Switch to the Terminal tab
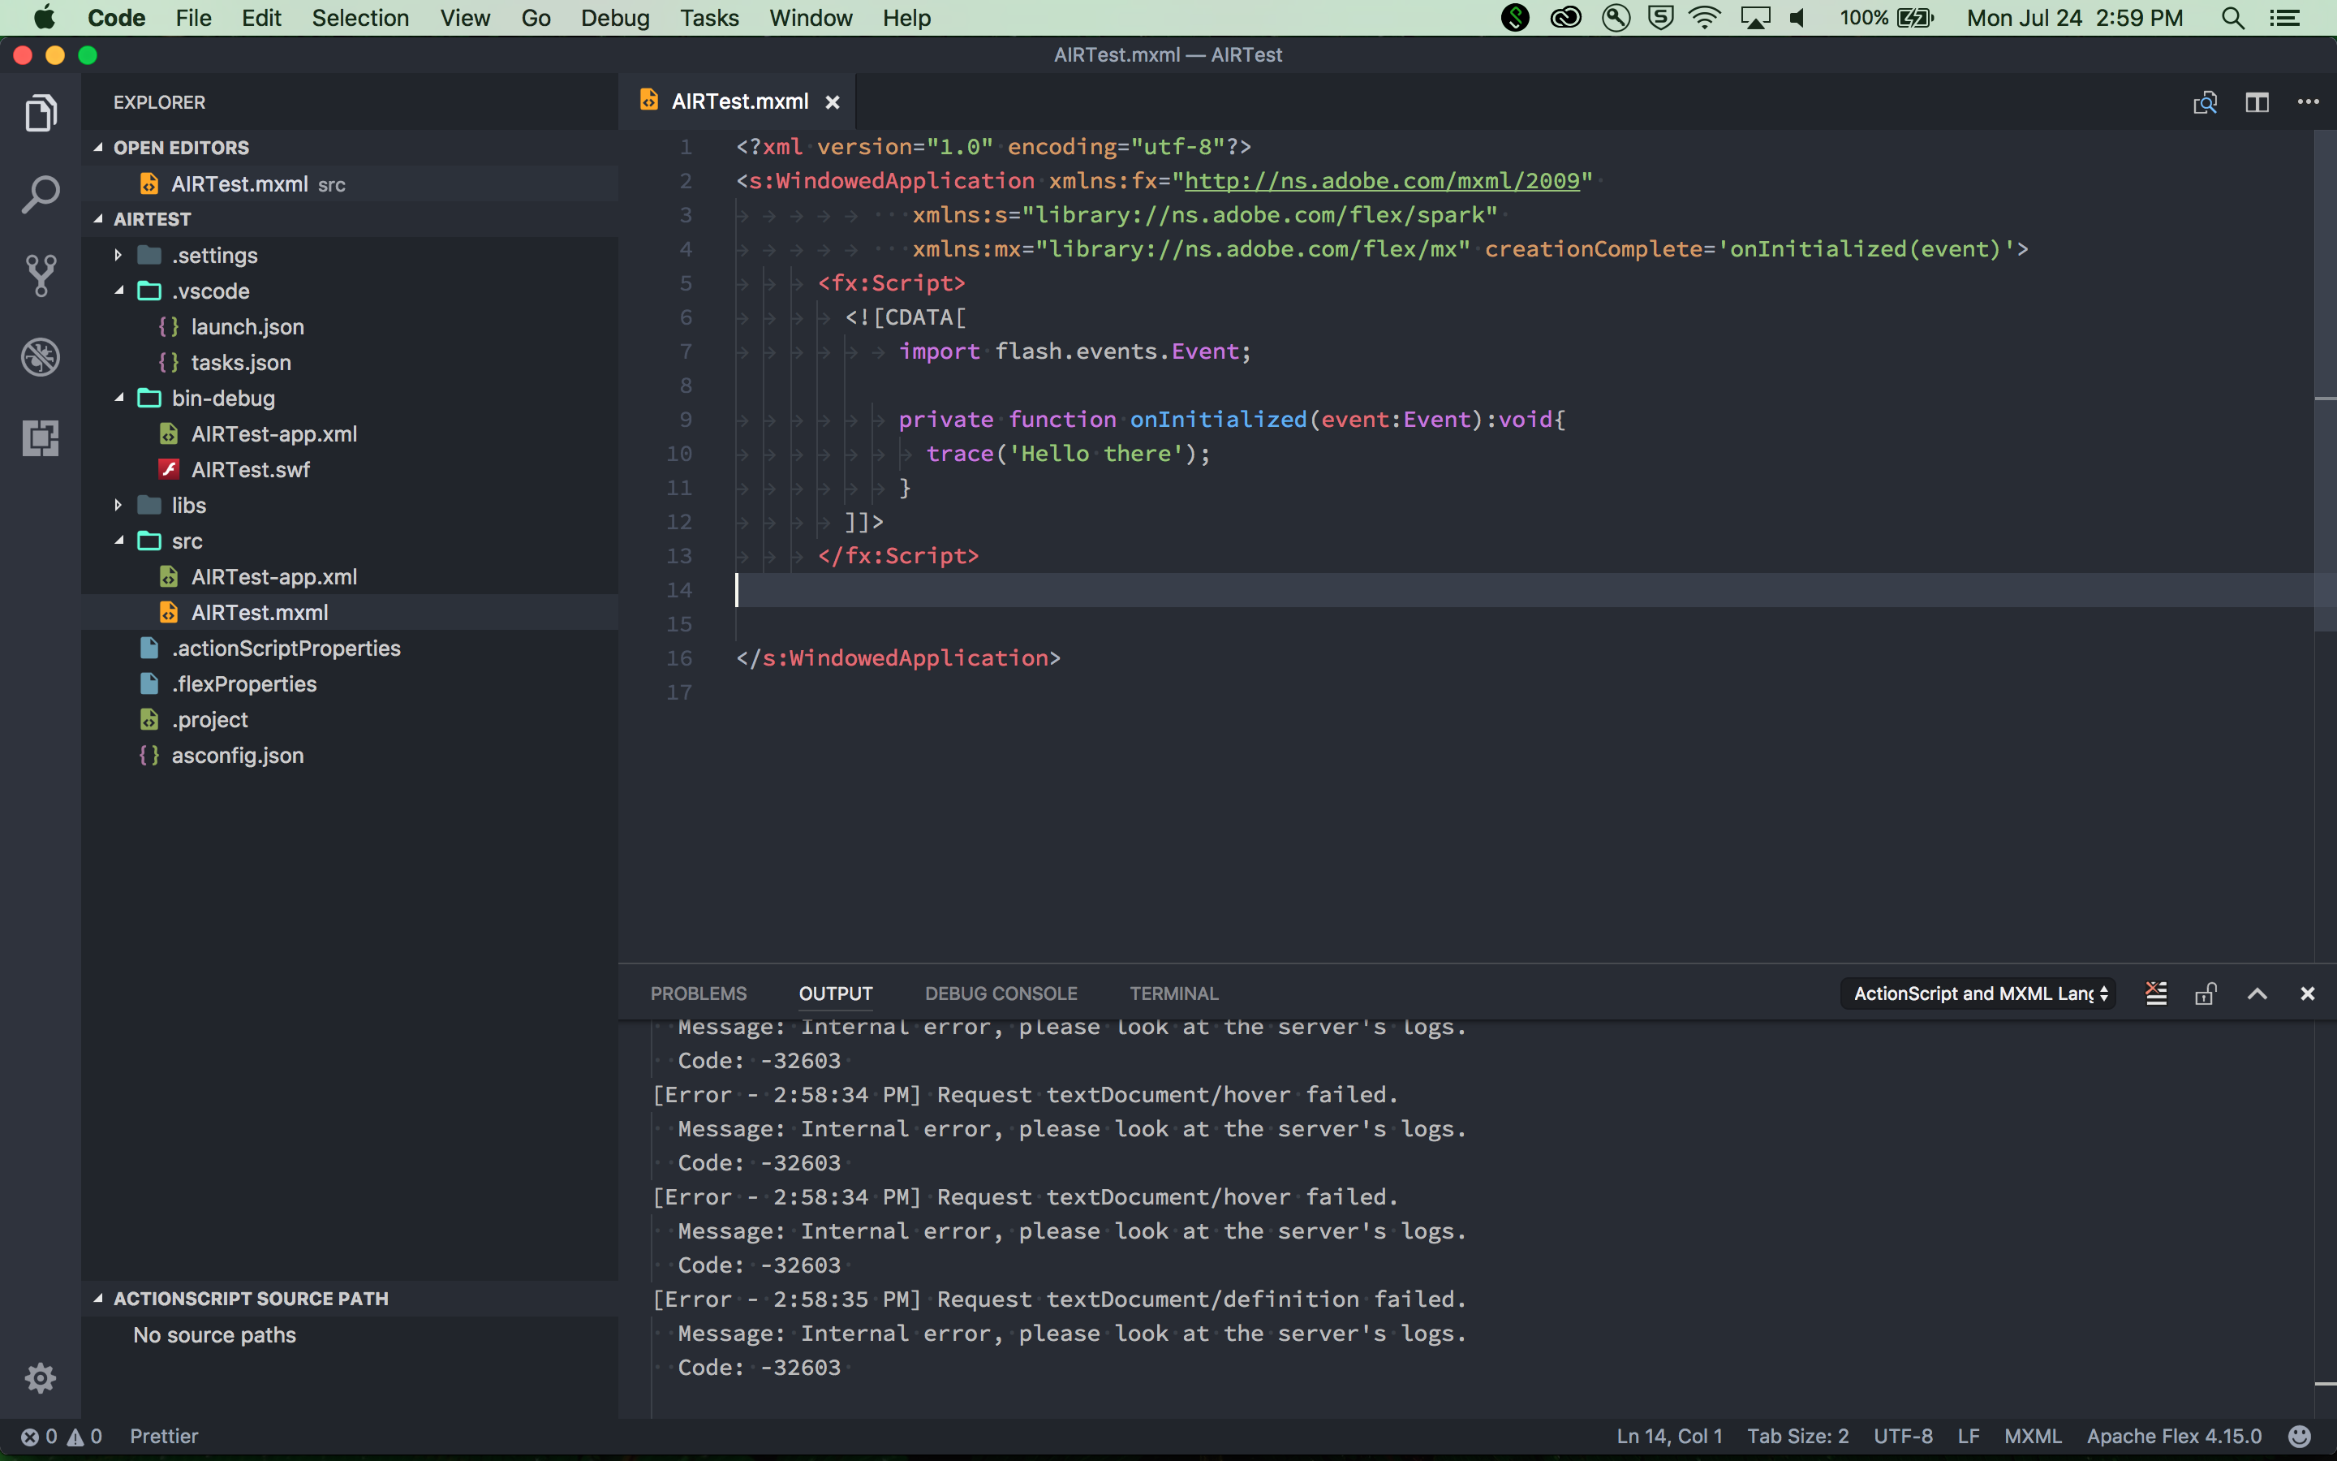Viewport: 2337px width, 1461px height. coord(1173,993)
